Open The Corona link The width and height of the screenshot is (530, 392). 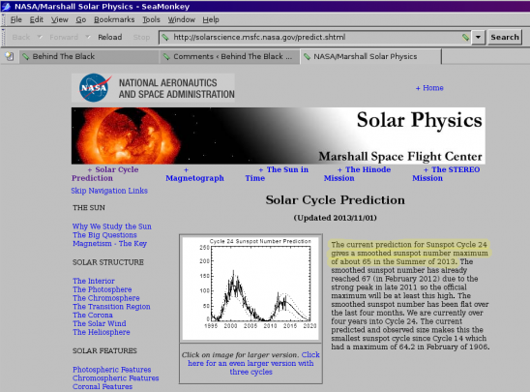point(93,316)
